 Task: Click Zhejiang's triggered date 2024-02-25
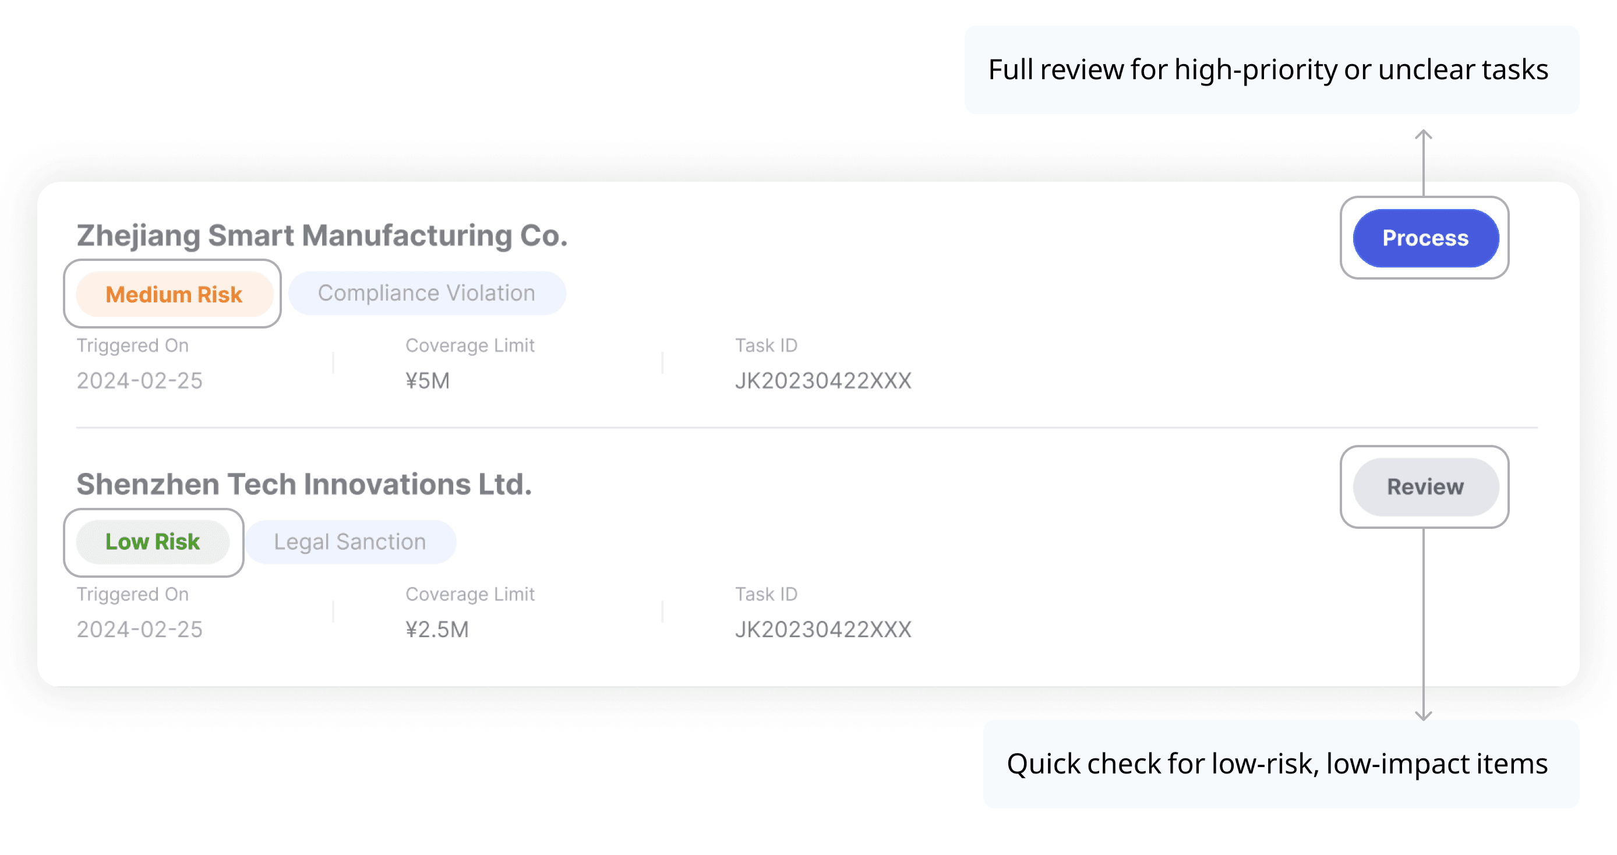[x=139, y=380]
